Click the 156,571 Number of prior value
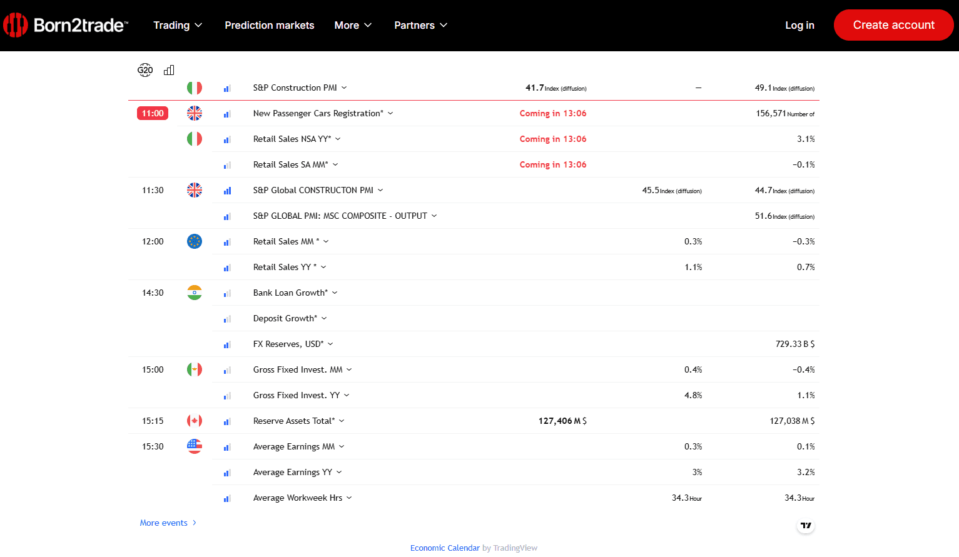Image resolution: width=959 pixels, height=557 pixels. coord(785,113)
